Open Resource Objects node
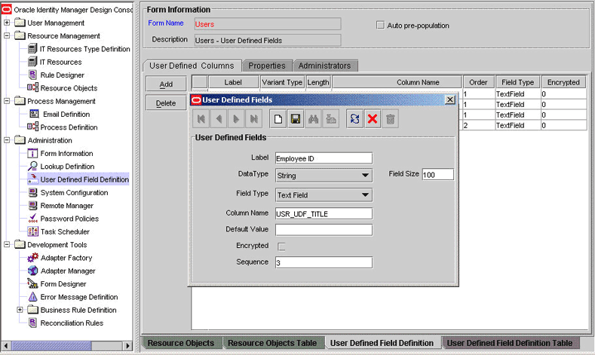The height and width of the screenshot is (355, 595). coord(69,88)
